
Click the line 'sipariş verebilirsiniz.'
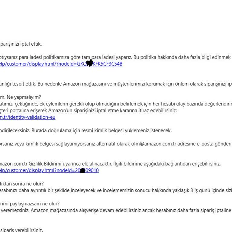coord(21,230)
